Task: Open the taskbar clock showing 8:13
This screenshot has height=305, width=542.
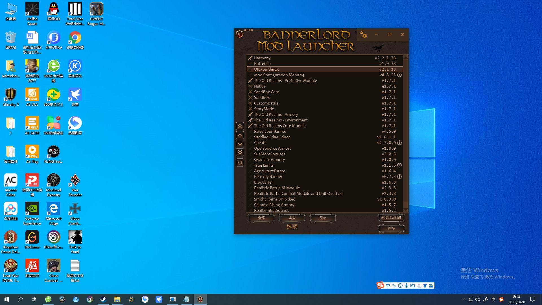Action: [517, 299]
